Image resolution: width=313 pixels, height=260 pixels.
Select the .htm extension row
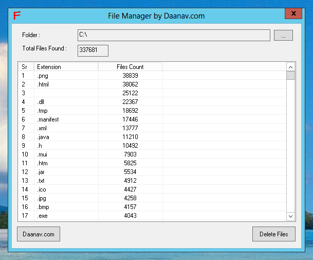pos(153,163)
